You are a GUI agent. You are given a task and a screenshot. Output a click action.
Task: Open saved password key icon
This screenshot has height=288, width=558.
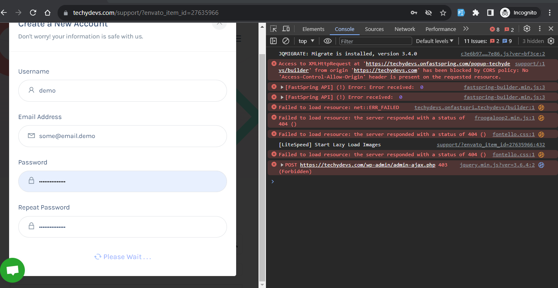coord(414,13)
